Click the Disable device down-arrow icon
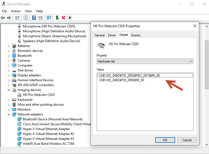Viewport: 209px width, 154px height. pyautogui.click(x=70, y=18)
